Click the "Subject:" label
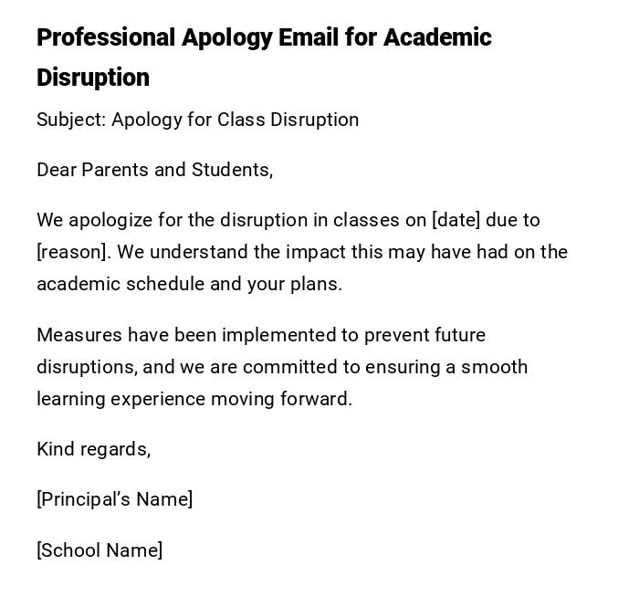 (x=70, y=120)
